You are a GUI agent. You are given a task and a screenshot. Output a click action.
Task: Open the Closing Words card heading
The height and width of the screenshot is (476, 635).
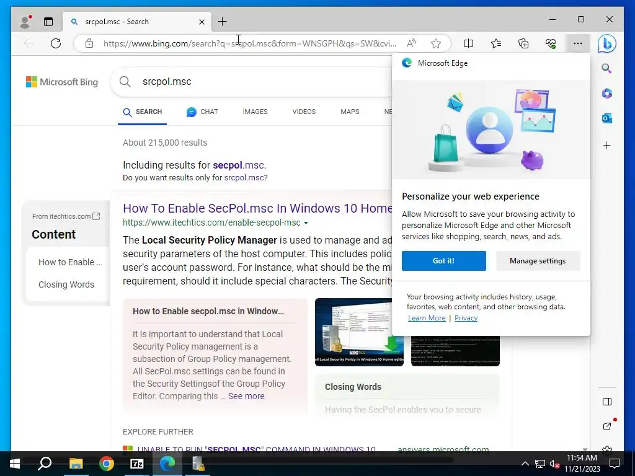353,387
